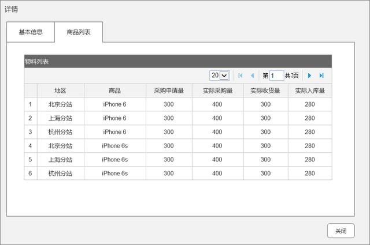Click the 采购申请量 column header
The image size is (370, 245).
point(169,91)
